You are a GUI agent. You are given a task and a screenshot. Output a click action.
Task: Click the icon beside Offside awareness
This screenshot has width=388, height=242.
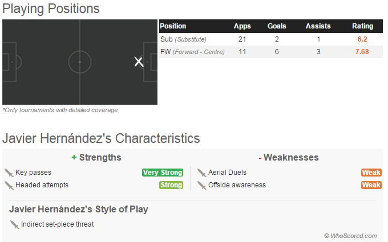pyautogui.click(x=201, y=185)
